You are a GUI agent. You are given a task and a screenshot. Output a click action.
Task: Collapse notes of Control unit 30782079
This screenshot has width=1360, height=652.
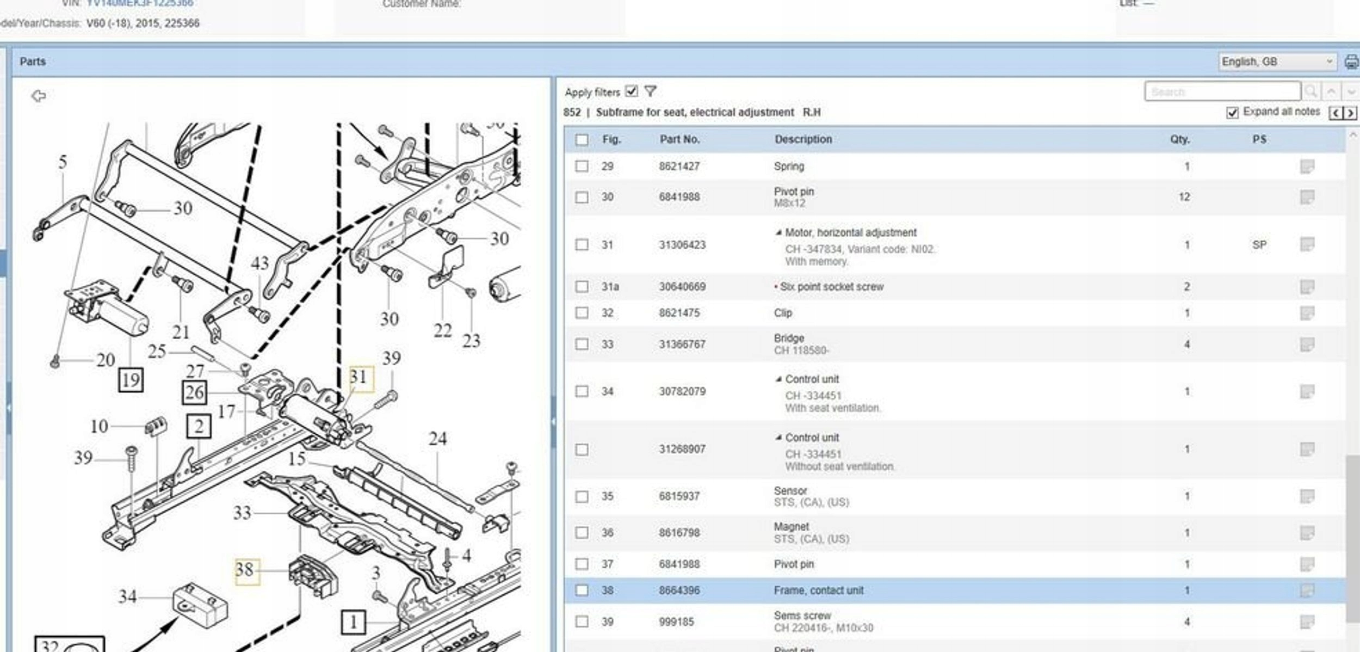click(x=778, y=379)
